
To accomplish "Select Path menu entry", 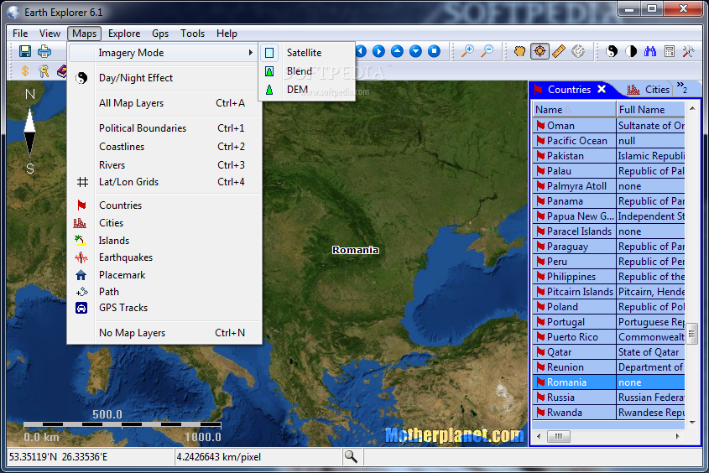I will pos(164,292).
